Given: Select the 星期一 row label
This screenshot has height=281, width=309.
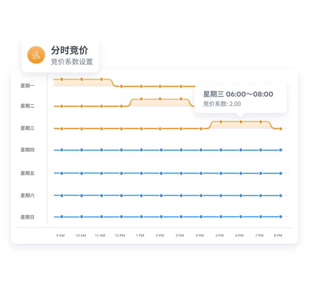Looking at the screenshot, I should (28, 86).
